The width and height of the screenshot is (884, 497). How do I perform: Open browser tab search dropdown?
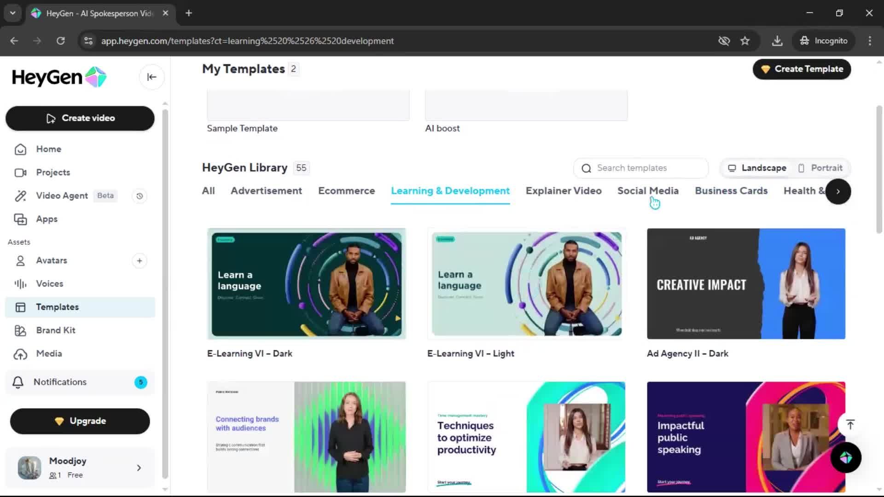[12, 13]
